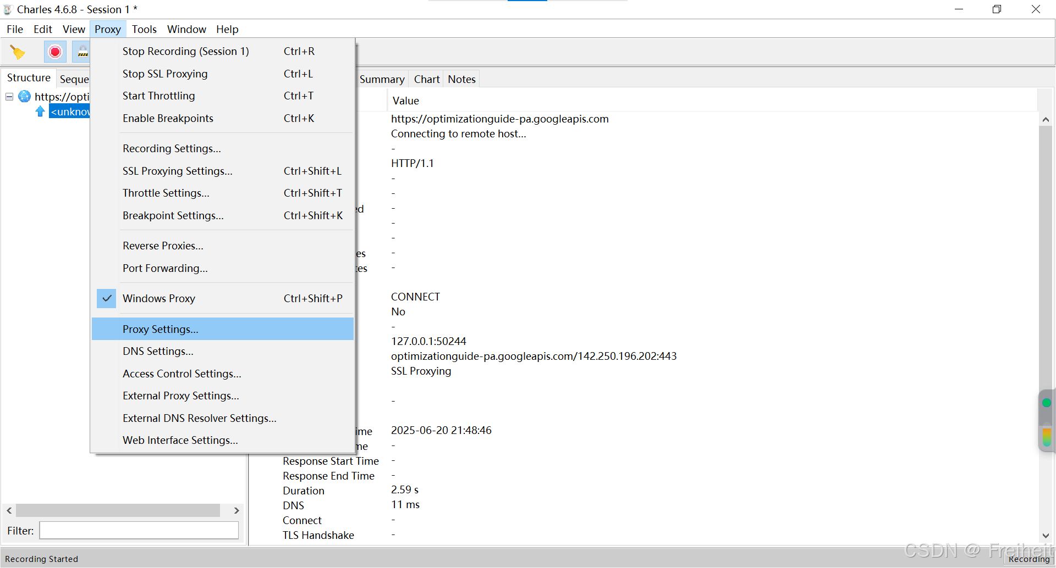Click the Recording indicator in status bar
Image resolution: width=1056 pixels, height=568 pixels.
[1028, 559]
